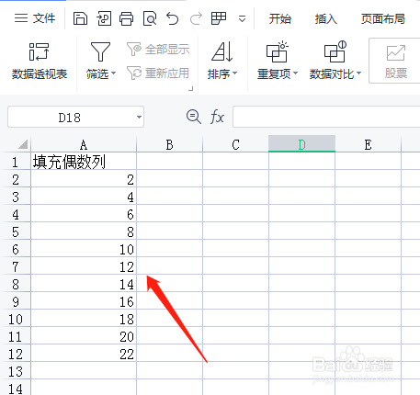Click the print icon
Viewport: 420px width, 395px height.
(126, 18)
